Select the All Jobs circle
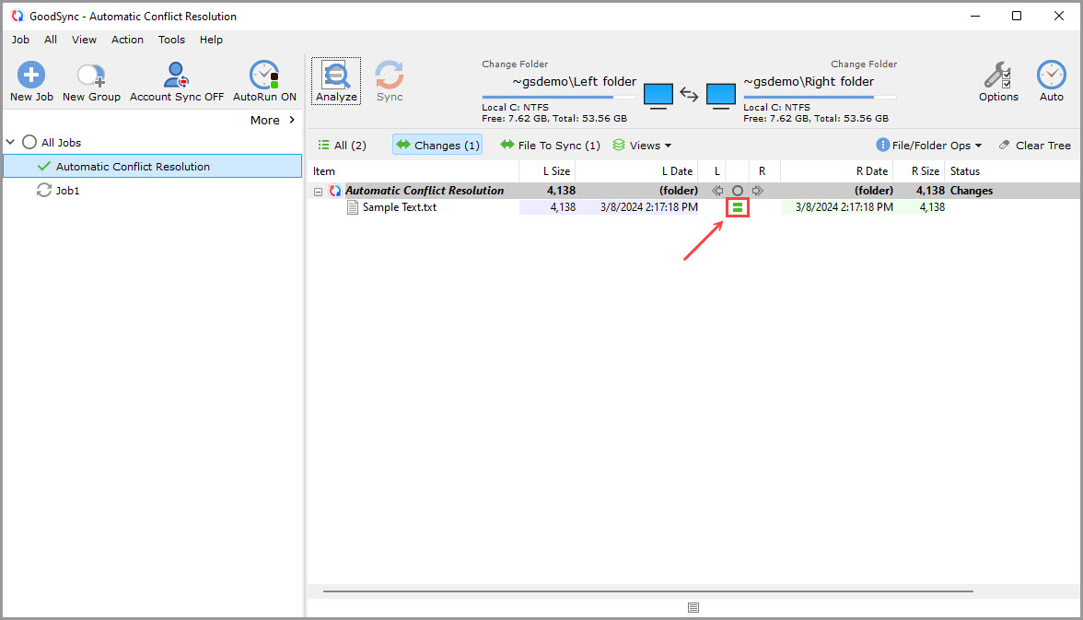 (x=29, y=143)
